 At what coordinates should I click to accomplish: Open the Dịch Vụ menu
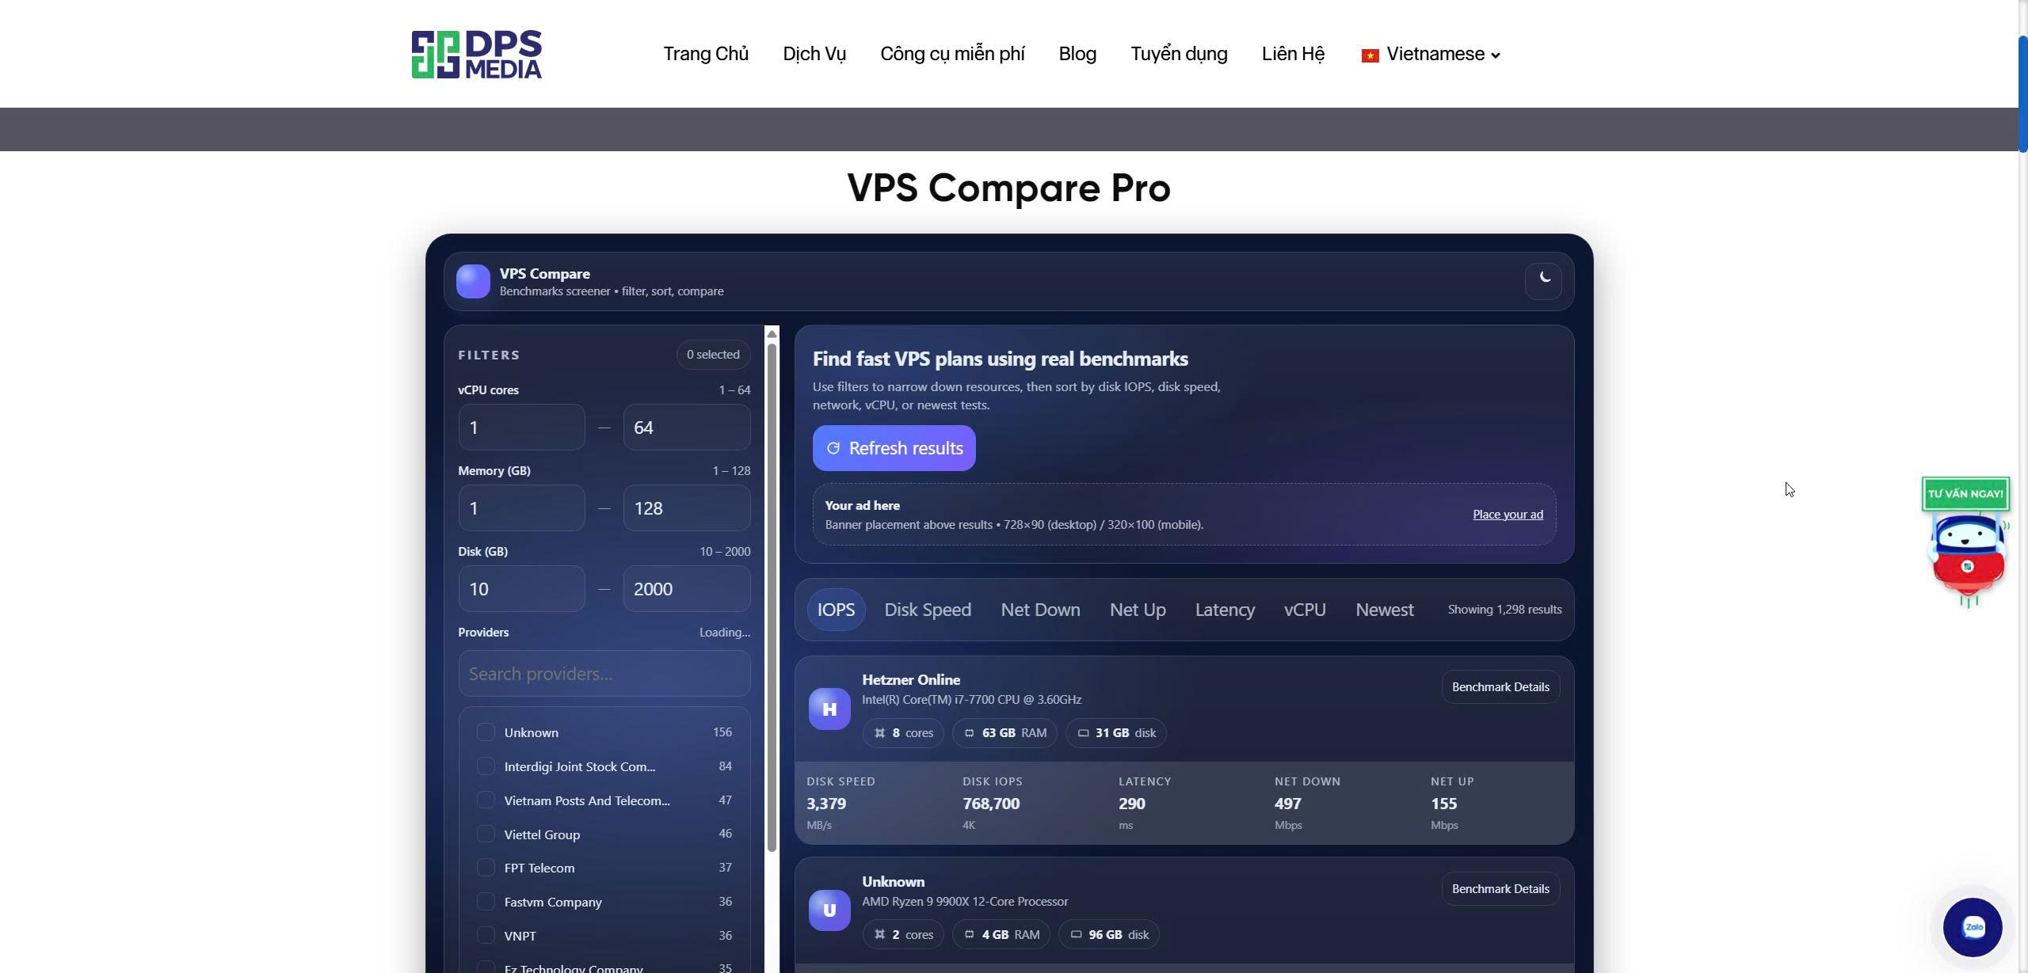814,54
